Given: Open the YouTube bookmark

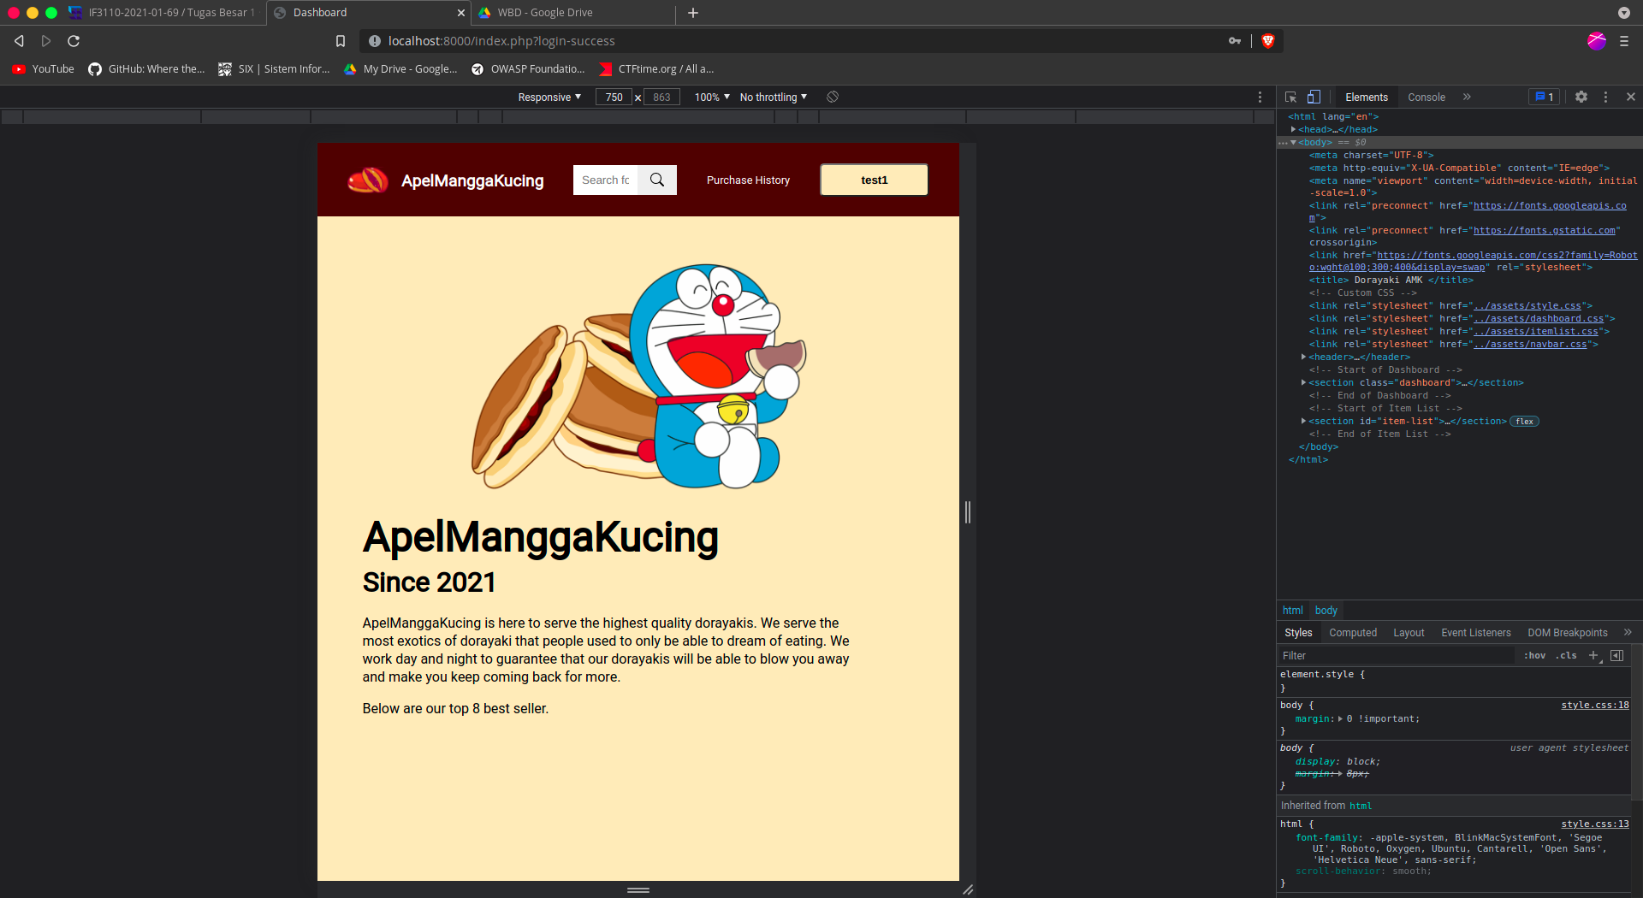Looking at the screenshot, I should pyautogui.click(x=44, y=69).
